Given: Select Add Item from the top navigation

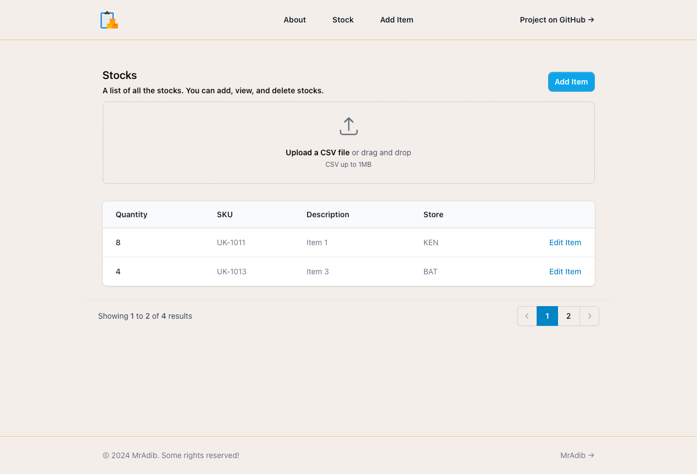Looking at the screenshot, I should 397,20.
